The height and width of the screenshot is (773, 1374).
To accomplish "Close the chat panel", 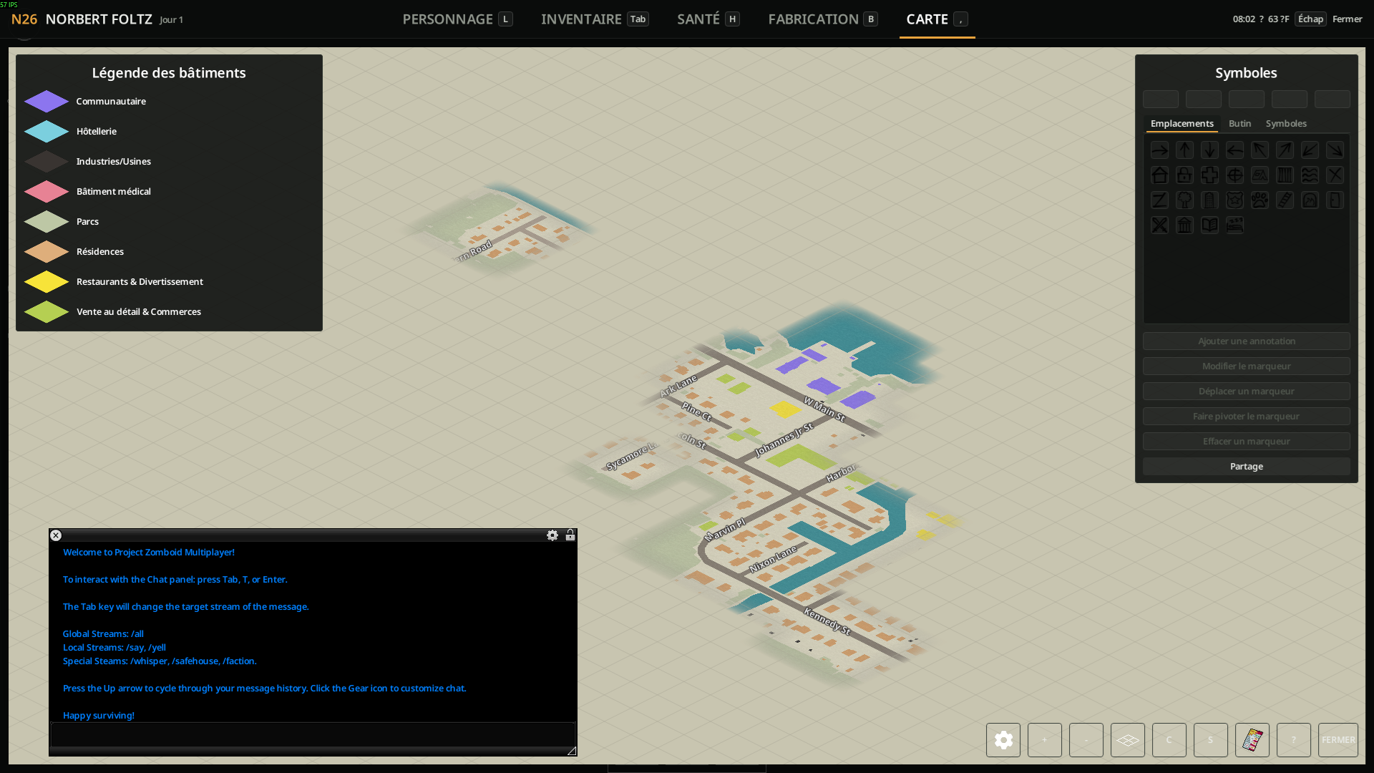I will [x=56, y=535].
